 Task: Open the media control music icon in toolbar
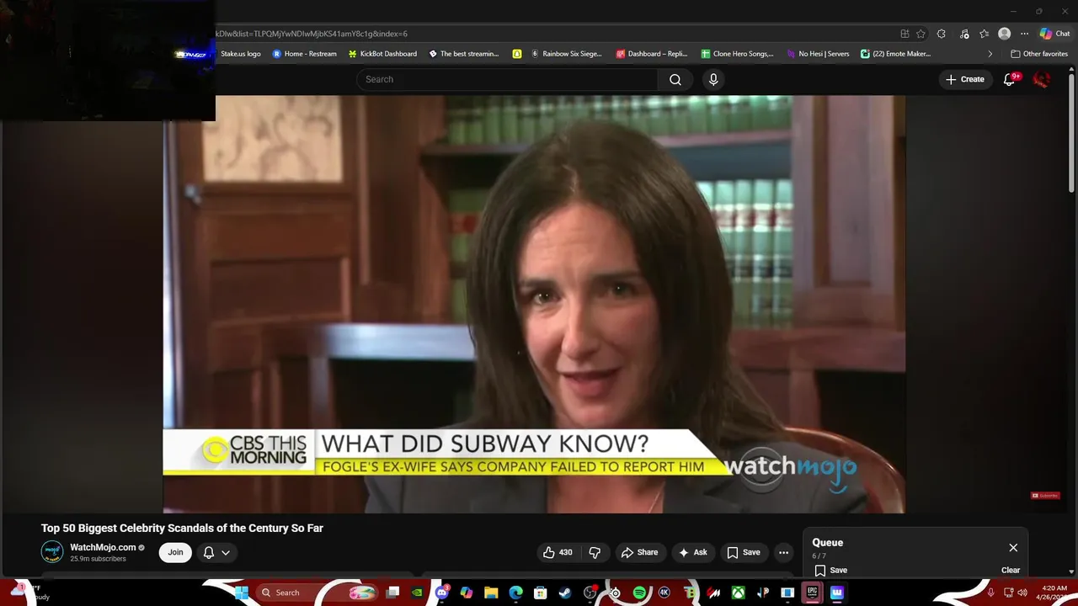tap(964, 34)
